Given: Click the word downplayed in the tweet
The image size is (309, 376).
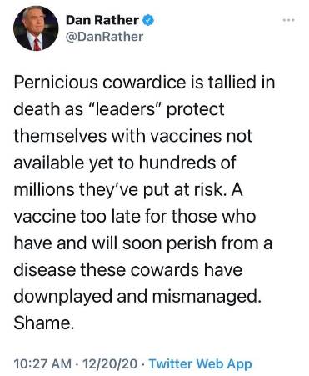Looking at the screenshot, I should [63, 297].
